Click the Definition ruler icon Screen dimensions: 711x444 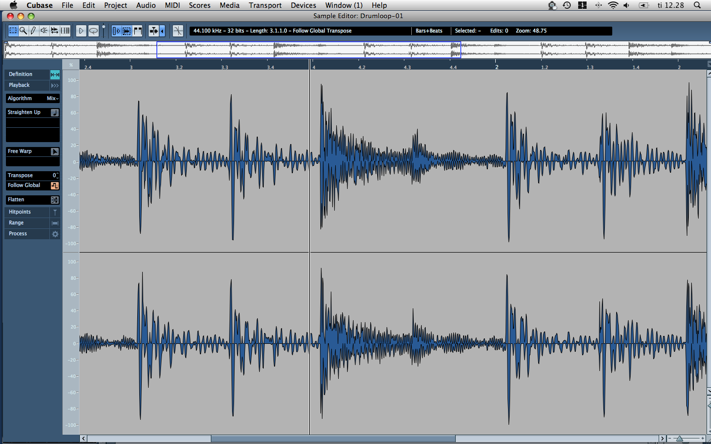55,74
